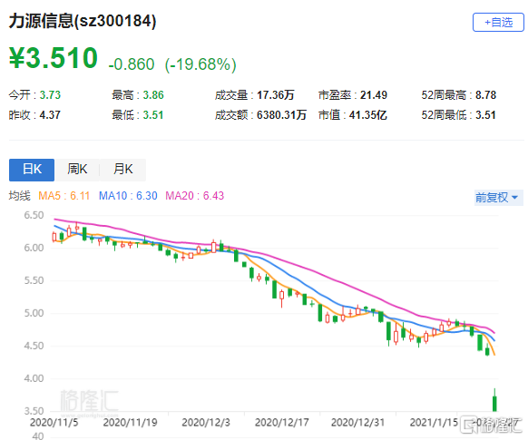
Task: Click the 最高 value 3.86
Action: pyautogui.click(x=153, y=95)
